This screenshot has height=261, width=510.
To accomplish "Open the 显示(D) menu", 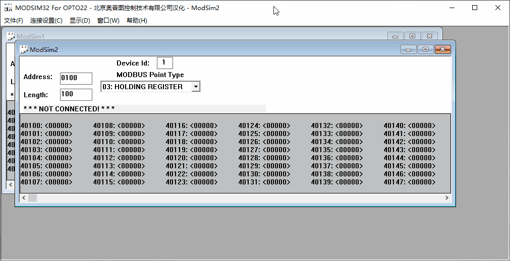I will (80, 21).
